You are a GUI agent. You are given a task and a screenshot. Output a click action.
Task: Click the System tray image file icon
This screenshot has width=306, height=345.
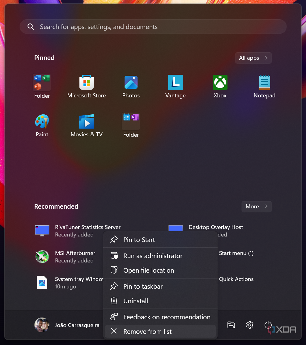[x=42, y=283]
